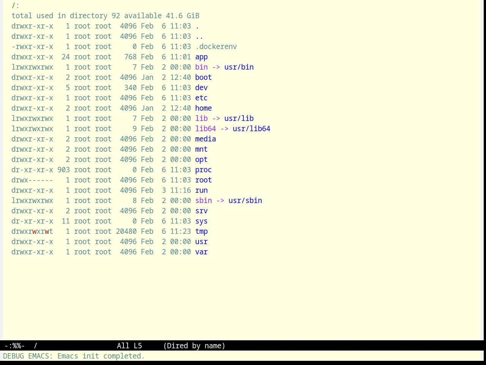The height and width of the screenshot is (365, 486).
Task: Open the dev directory
Action: point(201,87)
